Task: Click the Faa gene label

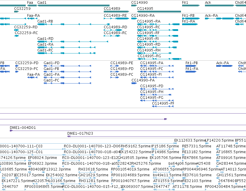Action: [30, 3]
